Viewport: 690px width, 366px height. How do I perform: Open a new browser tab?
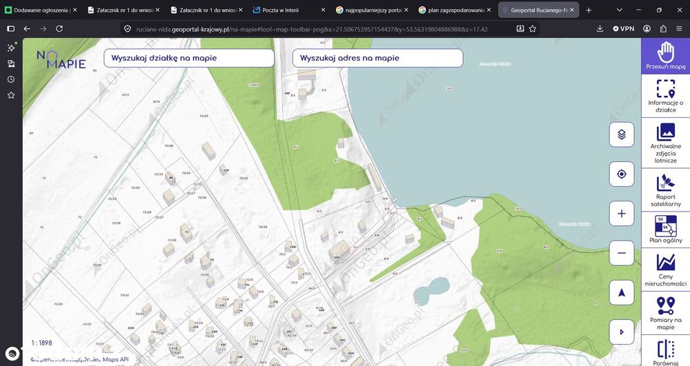coord(589,10)
